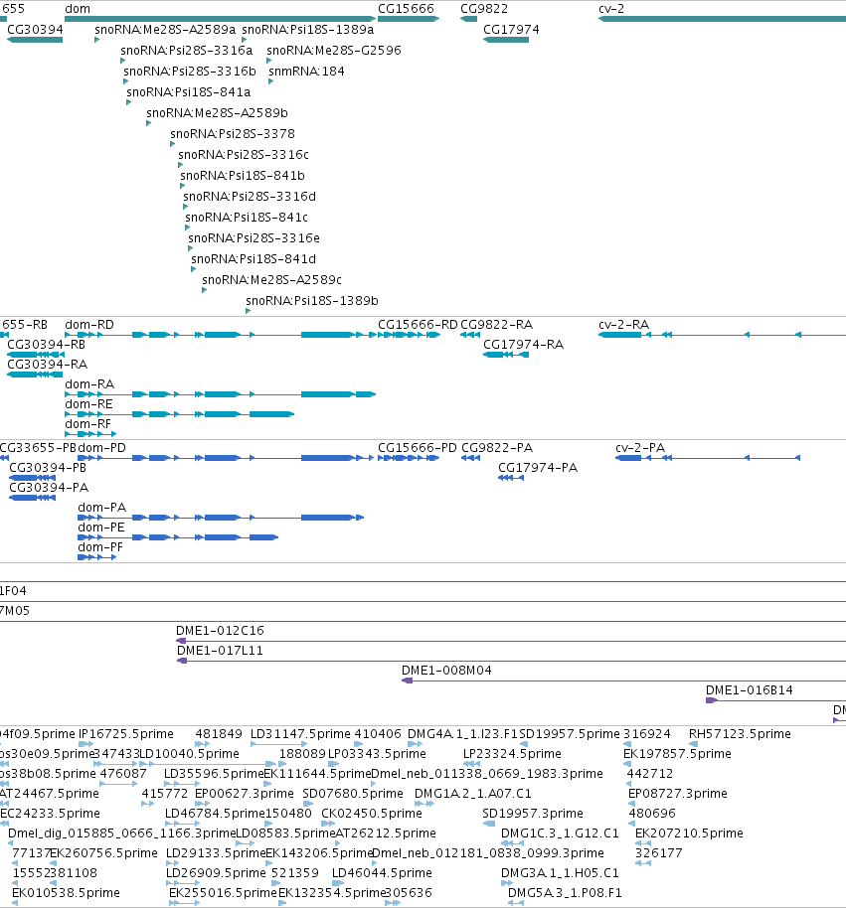Click the dom-PA protein label
This screenshot has width=846, height=908.
tap(102, 508)
